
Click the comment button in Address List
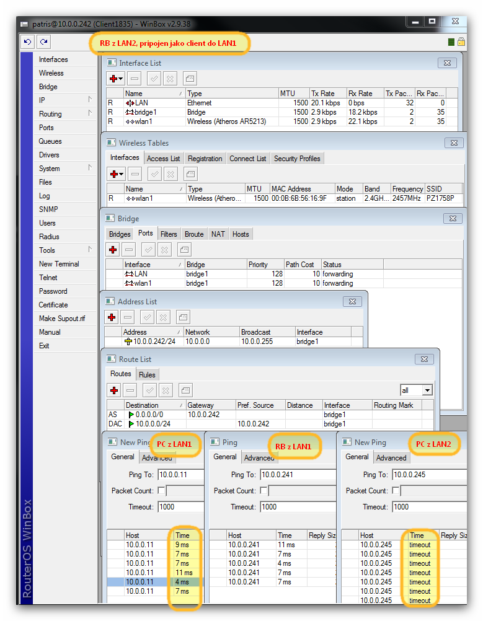coord(183,317)
